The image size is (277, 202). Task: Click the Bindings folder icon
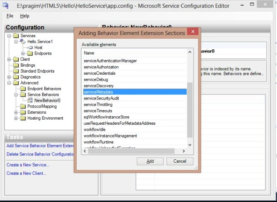tap(16, 65)
